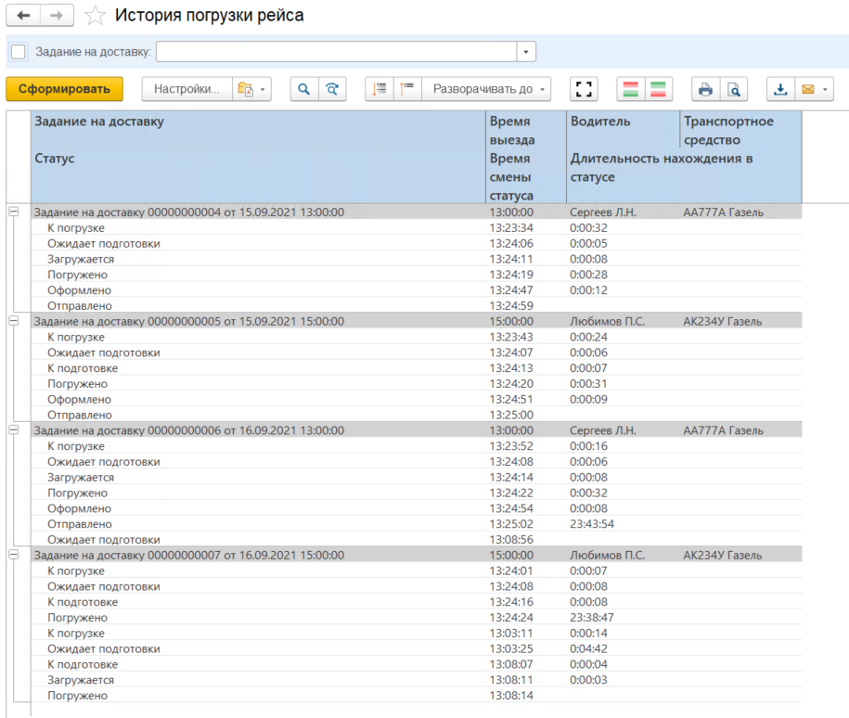Collapse delivery task 00000000006 group
849x718 pixels.
click(14, 430)
